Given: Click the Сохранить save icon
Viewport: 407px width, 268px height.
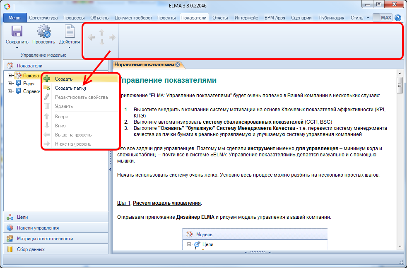Looking at the screenshot, I should point(17,32).
